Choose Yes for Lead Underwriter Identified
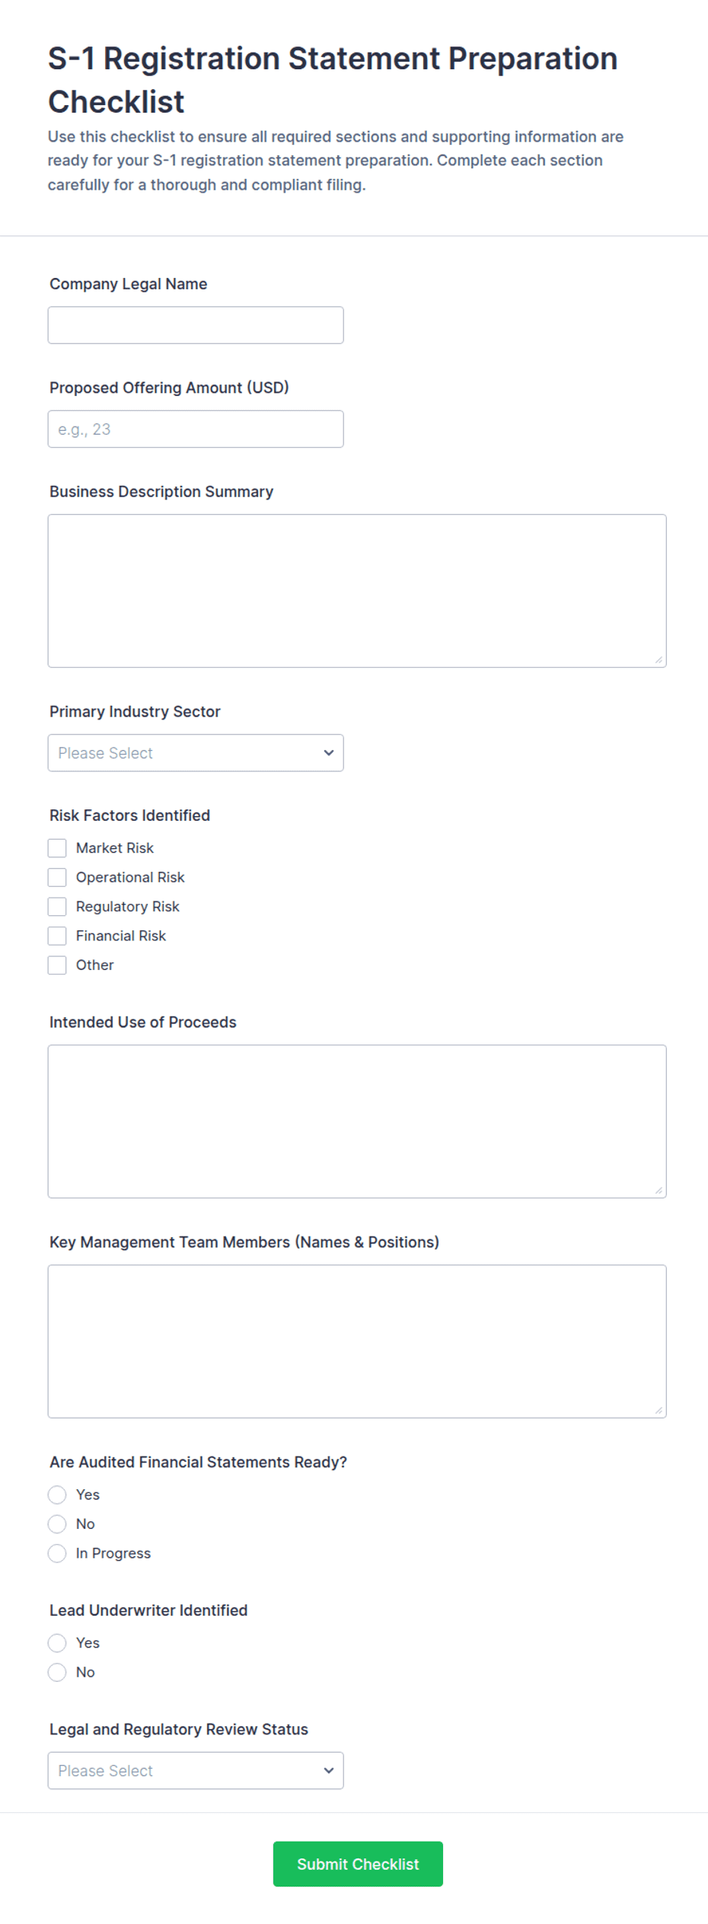The height and width of the screenshot is (1924, 708). (x=57, y=1643)
